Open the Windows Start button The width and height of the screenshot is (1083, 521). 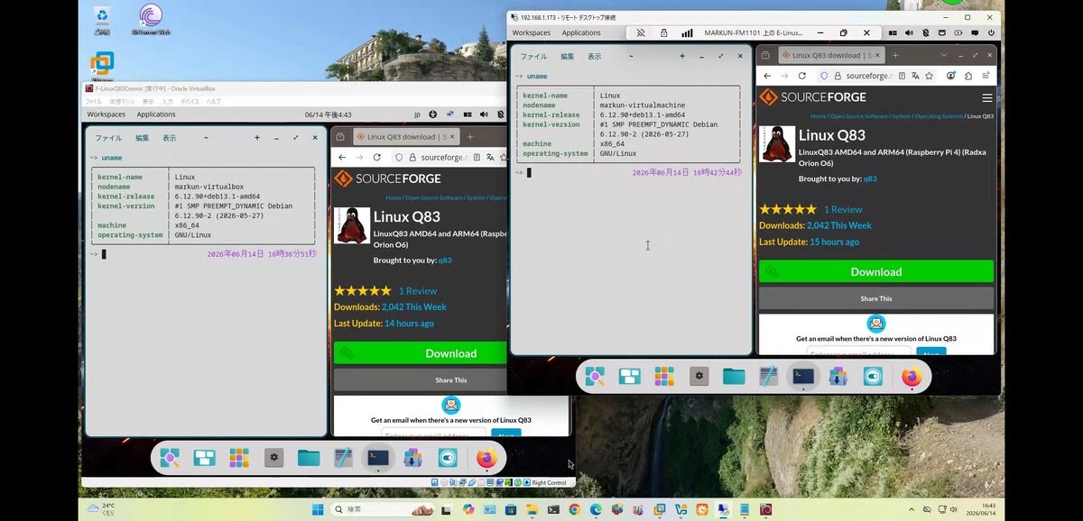pyautogui.click(x=317, y=509)
